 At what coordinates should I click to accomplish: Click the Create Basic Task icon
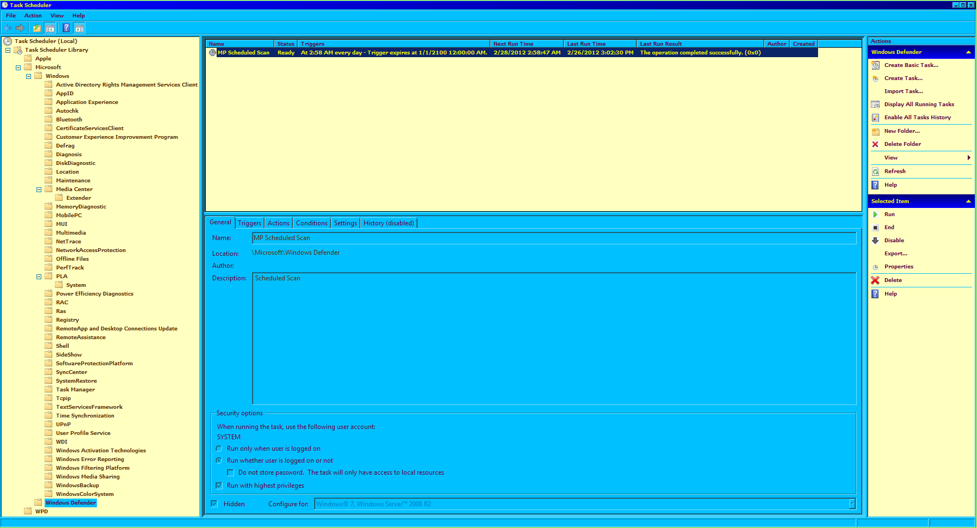pyautogui.click(x=875, y=65)
